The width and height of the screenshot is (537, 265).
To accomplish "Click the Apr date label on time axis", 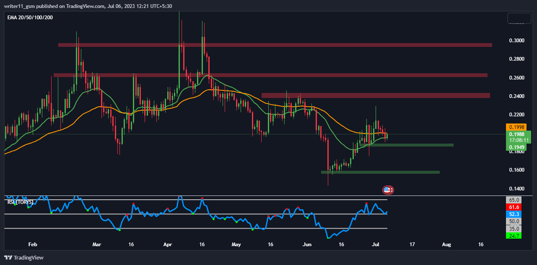I will click(x=168, y=244).
